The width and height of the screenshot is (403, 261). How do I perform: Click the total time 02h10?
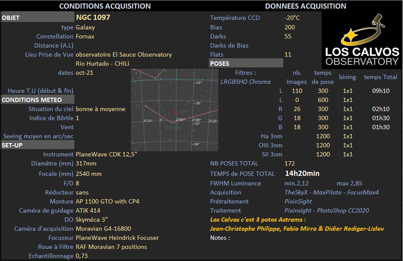click(x=381, y=109)
